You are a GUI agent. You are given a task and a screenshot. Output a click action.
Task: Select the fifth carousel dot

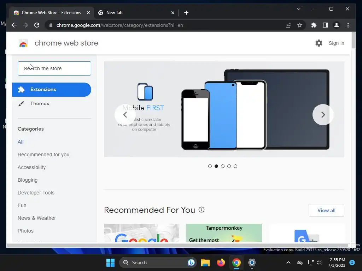(x=235, y=166)
